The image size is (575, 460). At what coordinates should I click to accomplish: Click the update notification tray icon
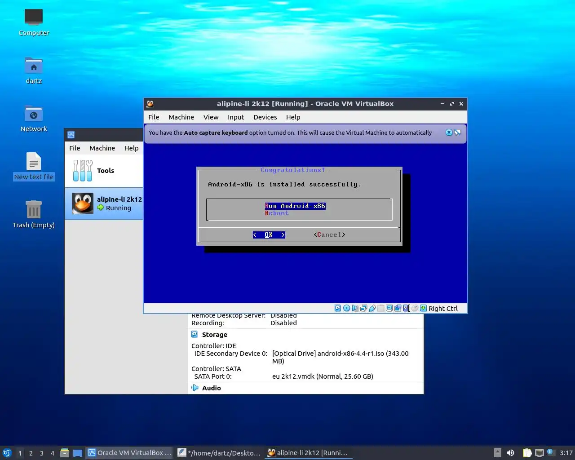(551, 452)
